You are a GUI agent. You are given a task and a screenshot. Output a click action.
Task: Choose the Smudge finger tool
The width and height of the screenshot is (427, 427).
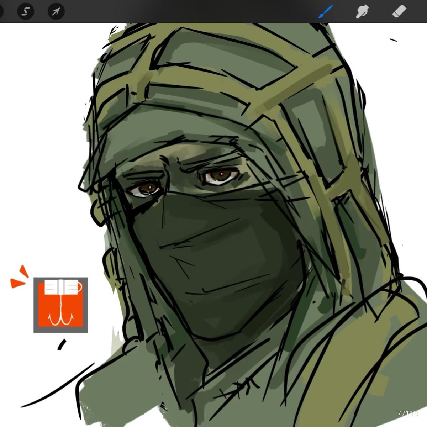pos(362,12)
